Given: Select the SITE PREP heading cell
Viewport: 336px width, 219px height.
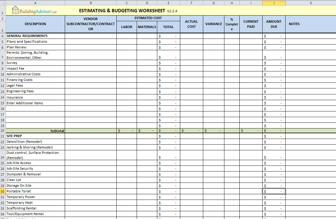Looking at the screenshot, I should pyautogui.click(x=35, y=136).
